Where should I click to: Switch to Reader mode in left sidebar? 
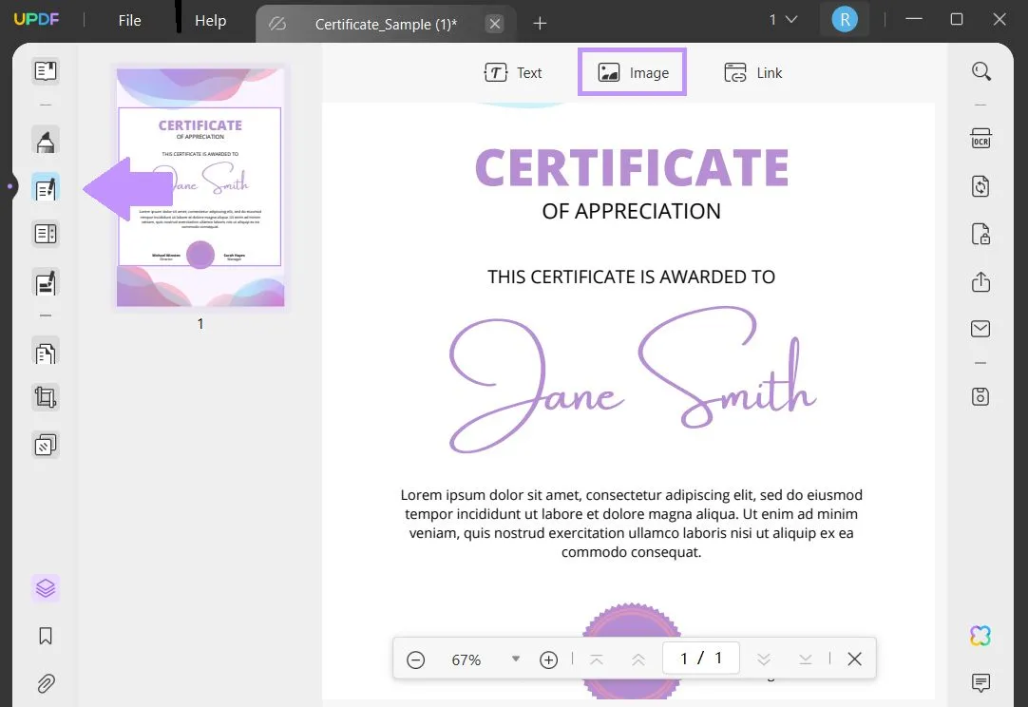[45, 70]
